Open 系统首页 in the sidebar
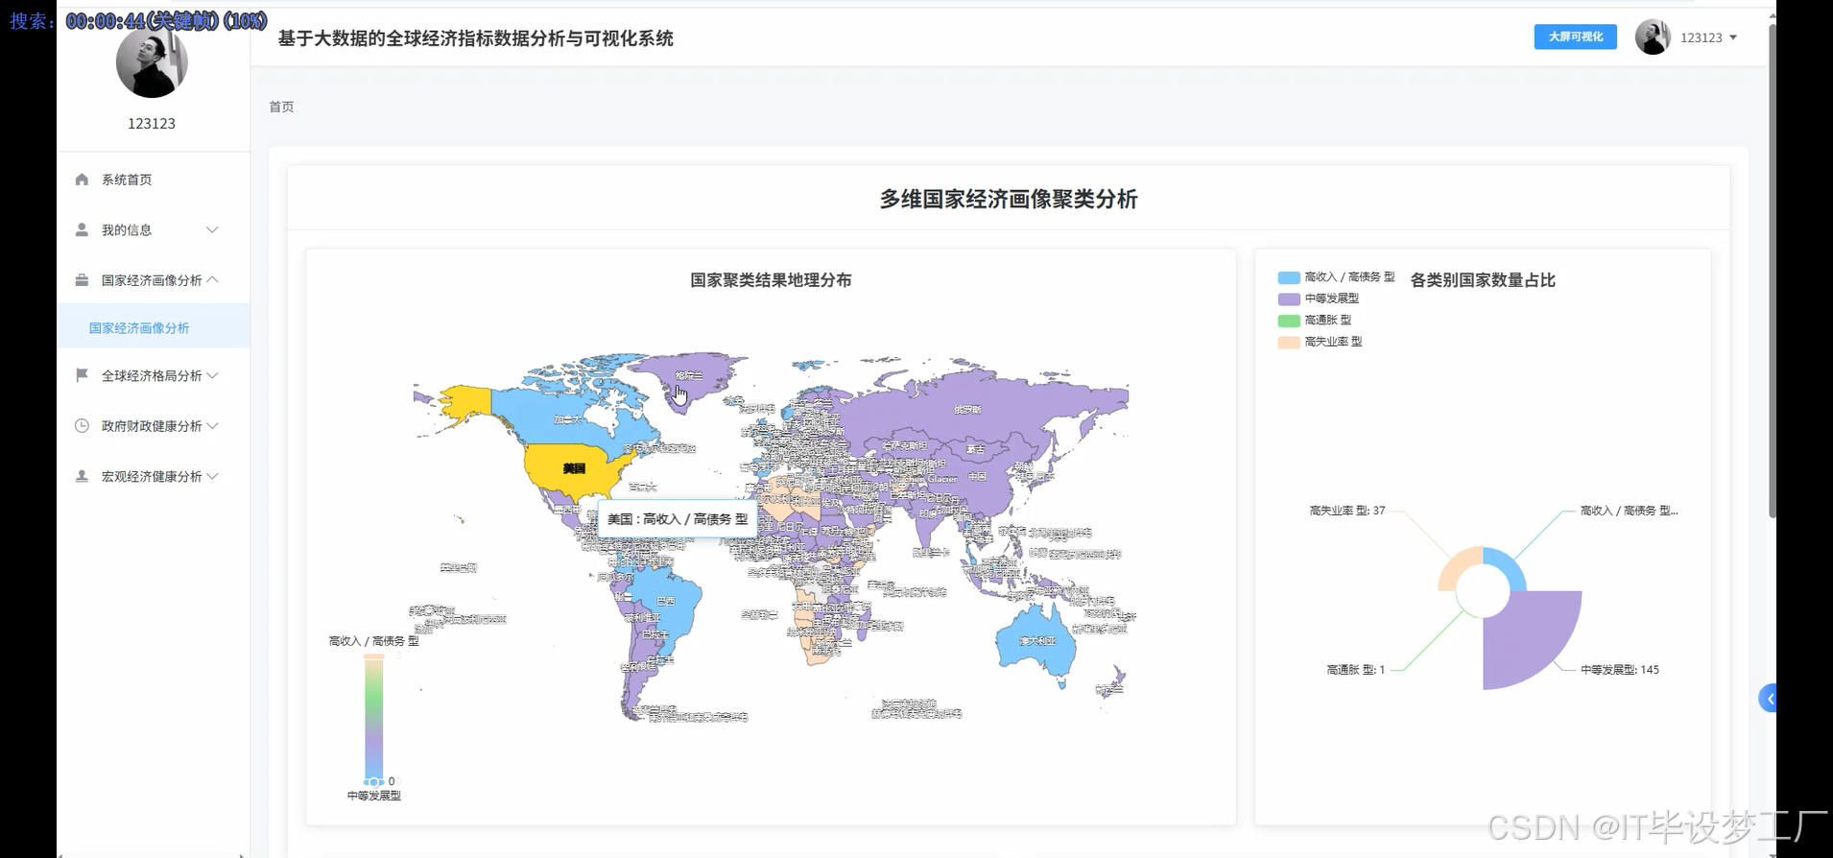Viewport: 1833px width, 858px height. coord(154,179)
